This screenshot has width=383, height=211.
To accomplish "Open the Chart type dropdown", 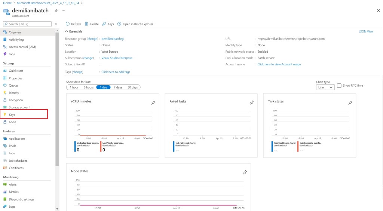I will pyautogui.click(x=325, y=87).
